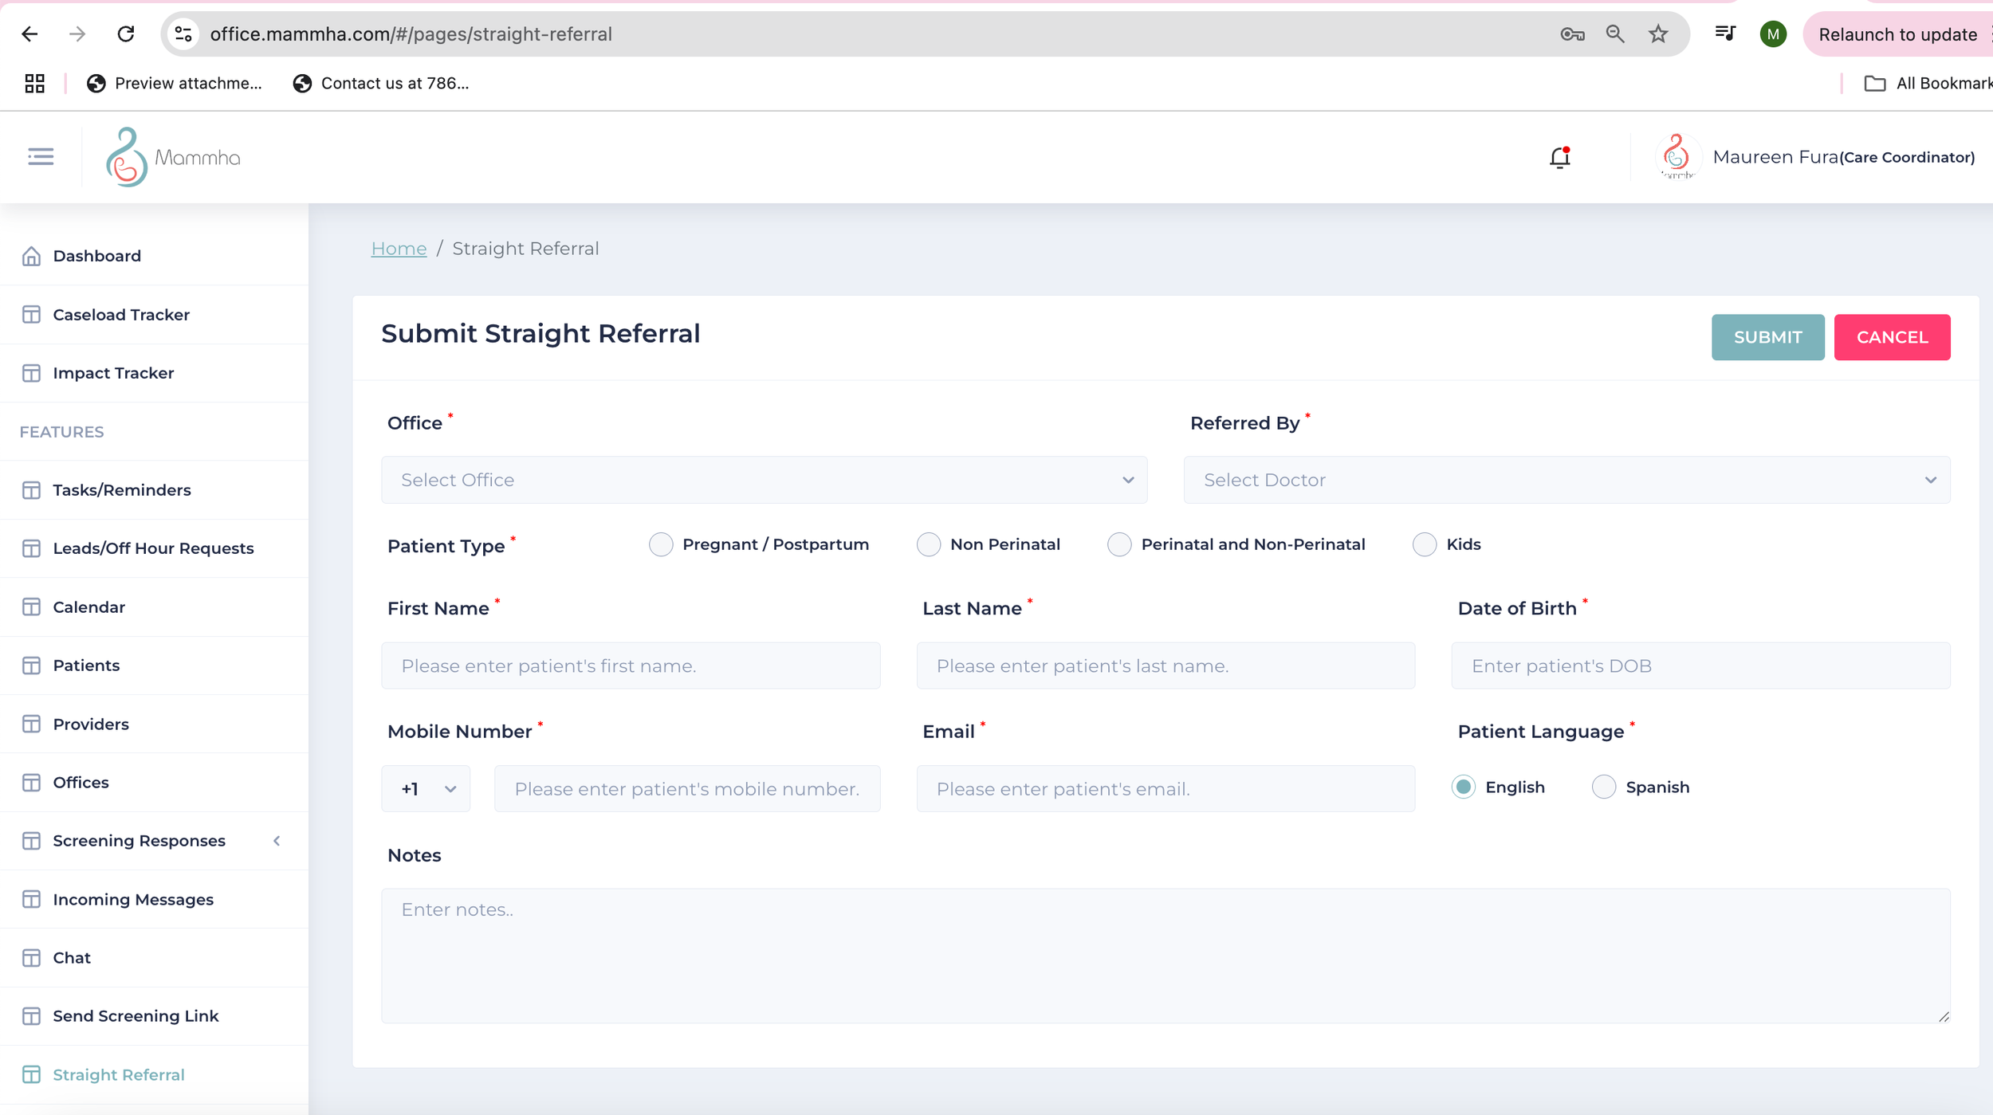Toggle the hamburger sidebar menu icon
Image resolution: width=1993 pixels, height=1115 pixels.
41,156
